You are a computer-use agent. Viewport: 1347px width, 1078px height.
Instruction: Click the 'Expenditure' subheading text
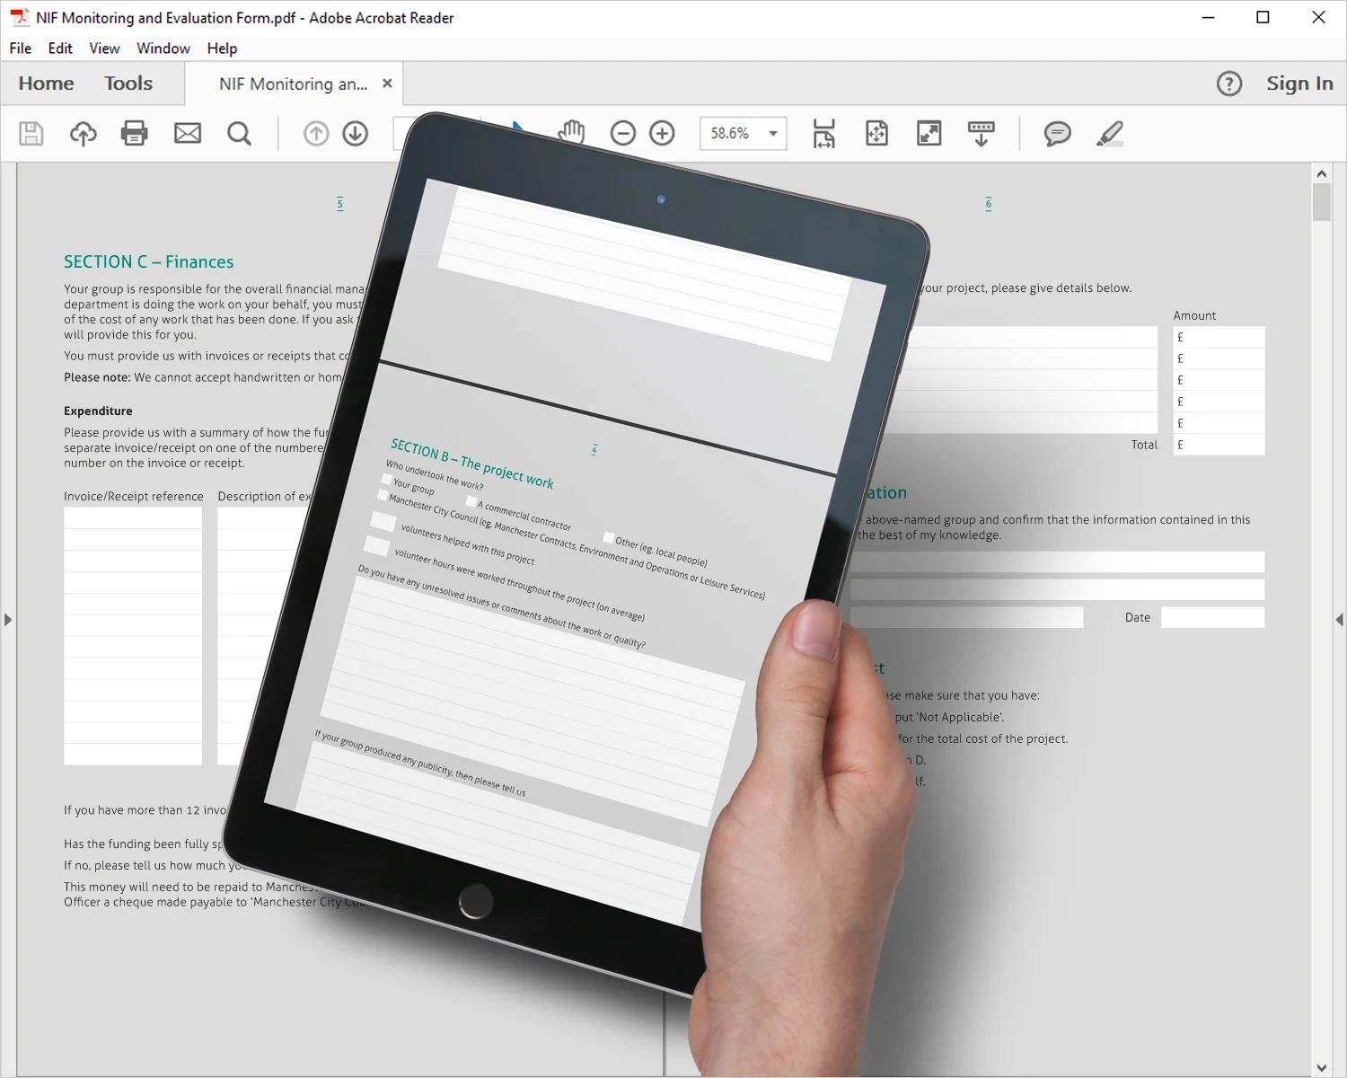point(98,411)
